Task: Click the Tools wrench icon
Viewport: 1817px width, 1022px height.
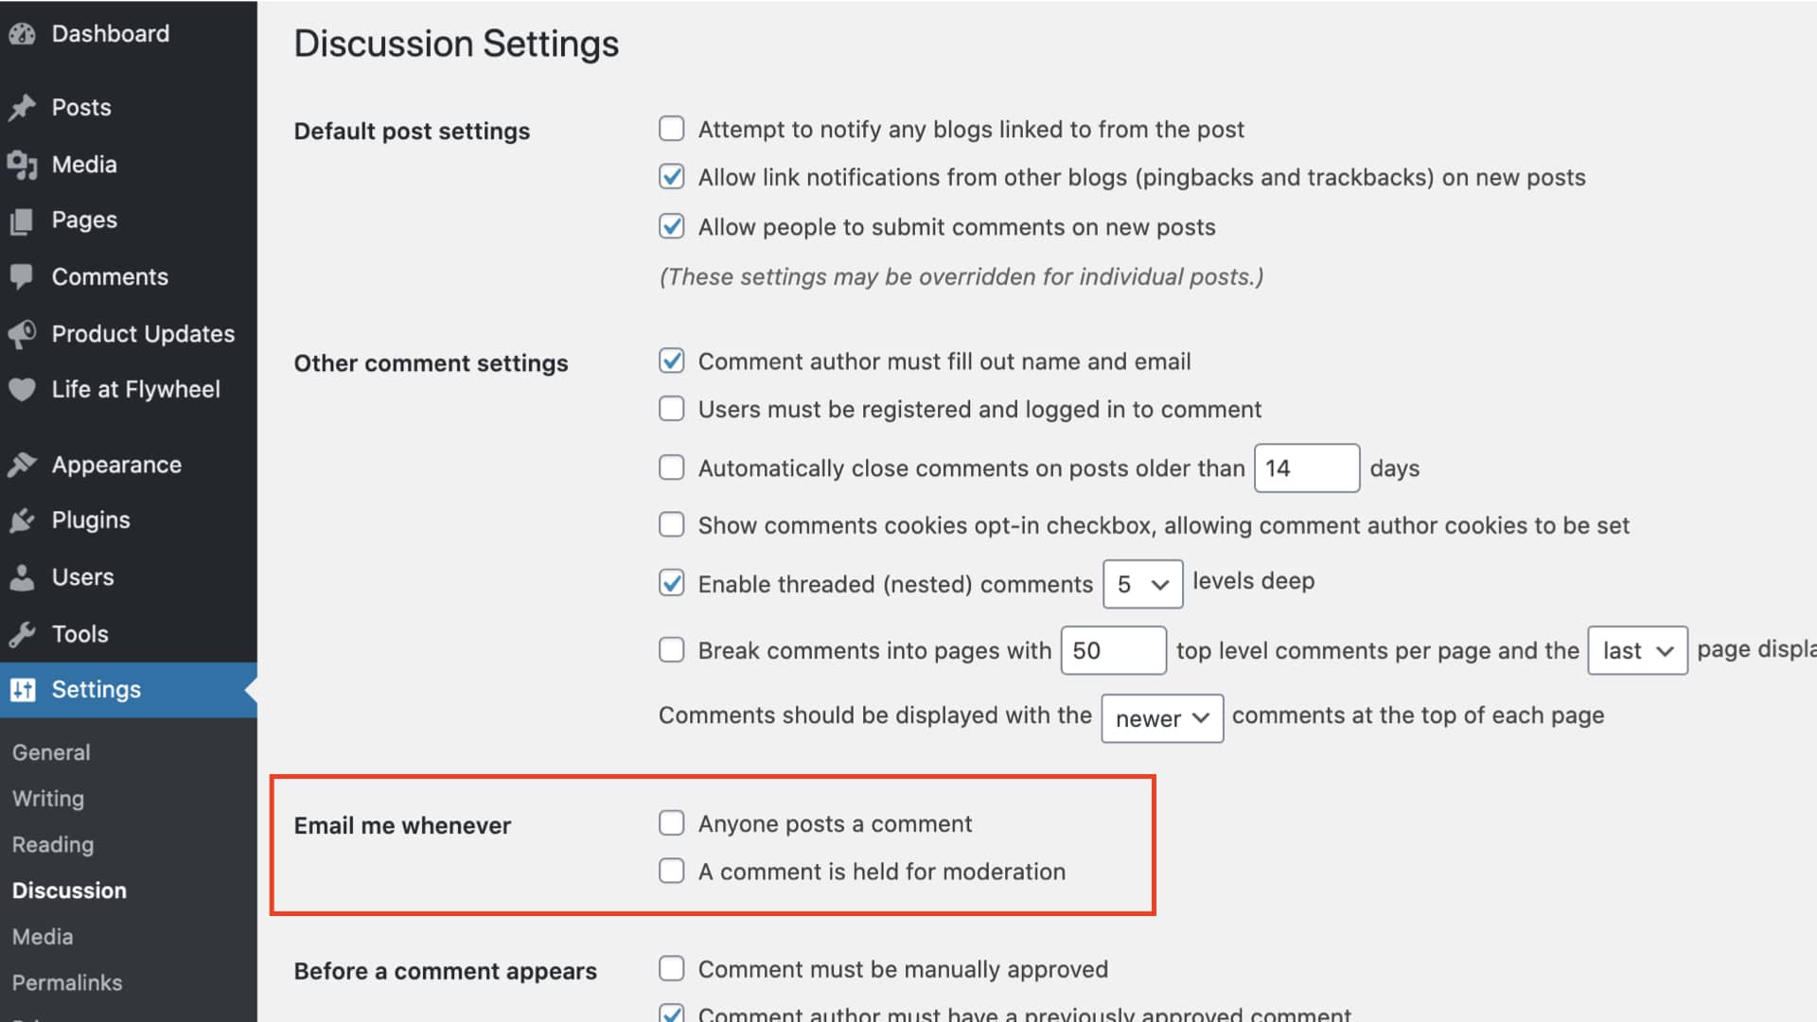Action: pyautogui.click(x=22, y=634)
